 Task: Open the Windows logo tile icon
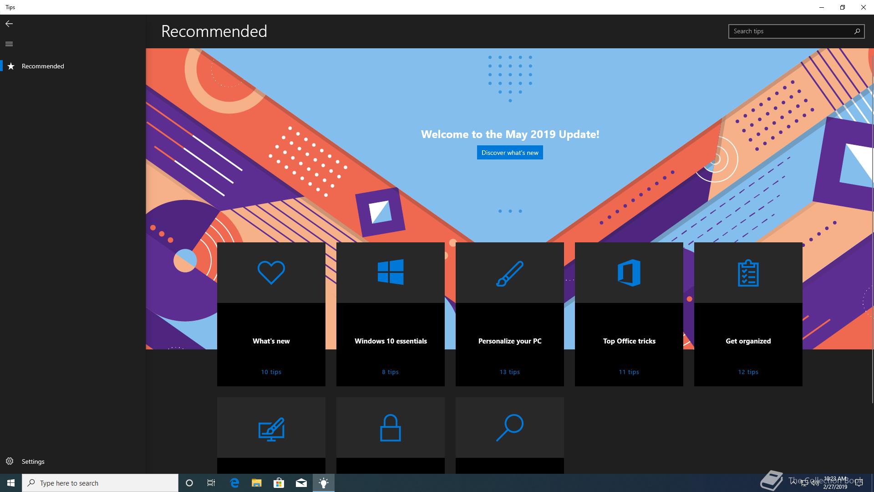tap(391, 272)
